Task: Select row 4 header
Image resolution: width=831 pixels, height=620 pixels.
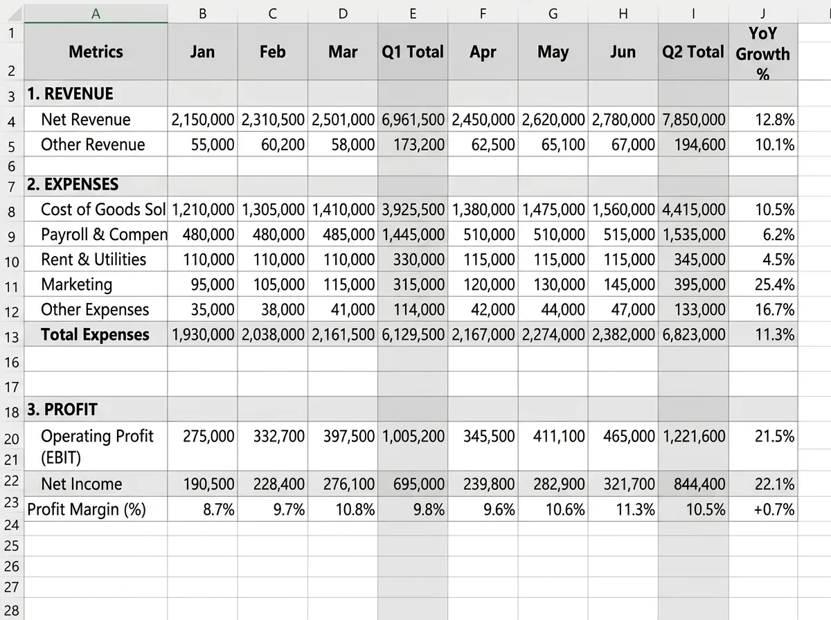Action: click(12, 120)
